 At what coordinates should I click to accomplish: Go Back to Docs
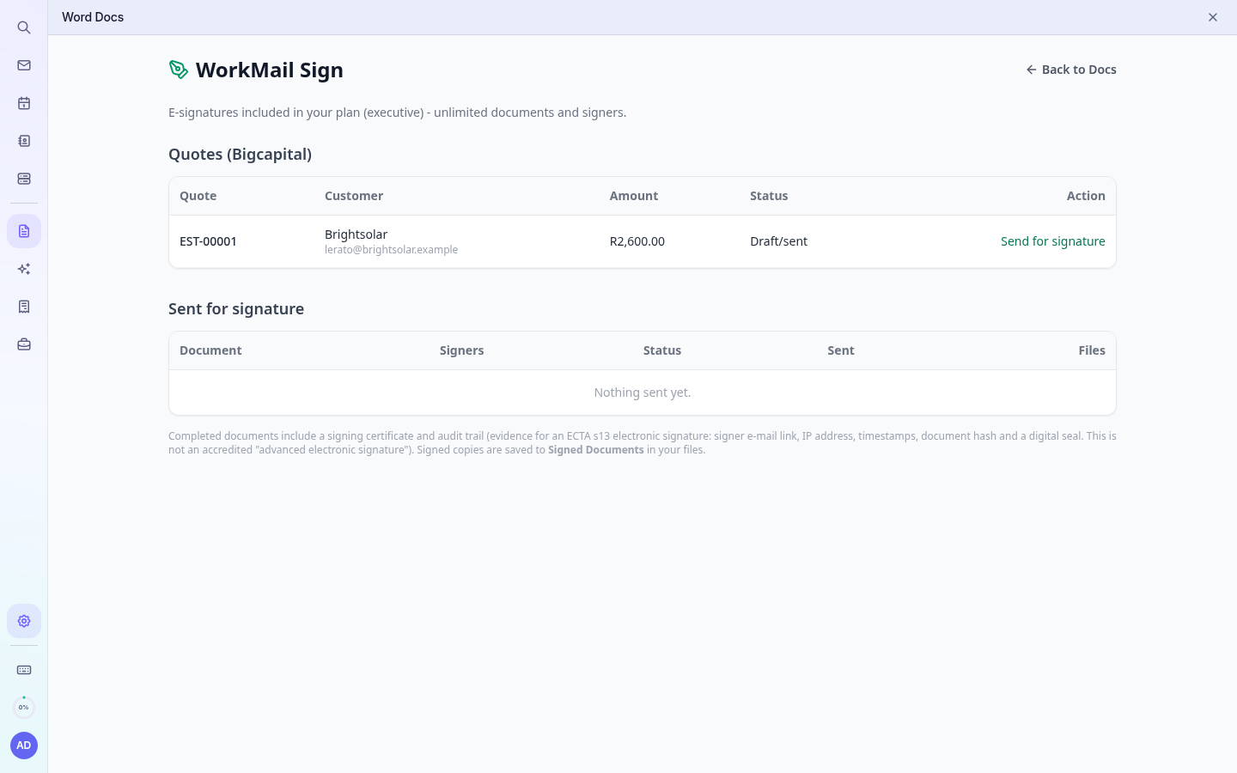click(x=1071, y=70)
